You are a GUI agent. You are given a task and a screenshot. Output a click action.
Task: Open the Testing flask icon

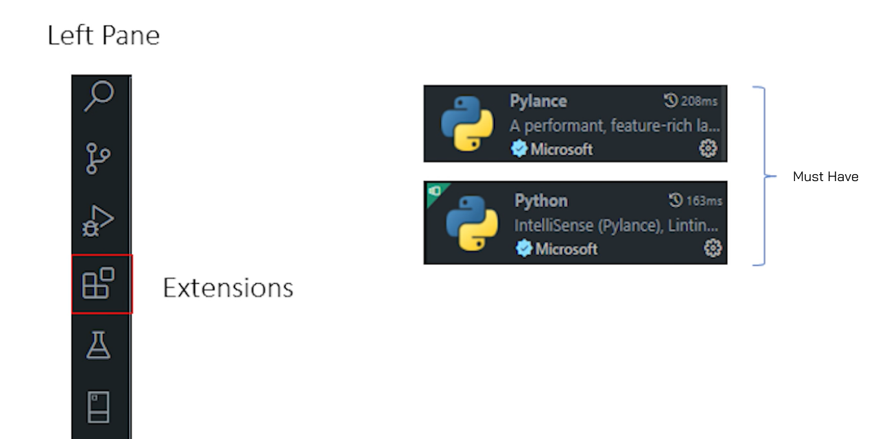[x=99, y=344]
